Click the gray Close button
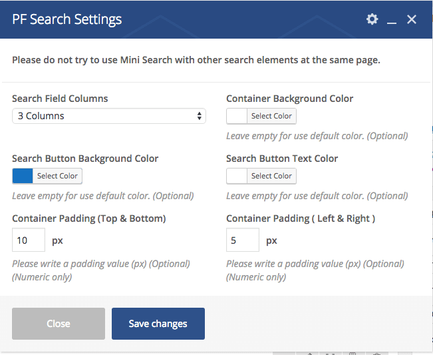The image size is (433, 355). pyautogui.click(x=59, y=324)
